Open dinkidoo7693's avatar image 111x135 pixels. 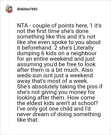point(9,9)
